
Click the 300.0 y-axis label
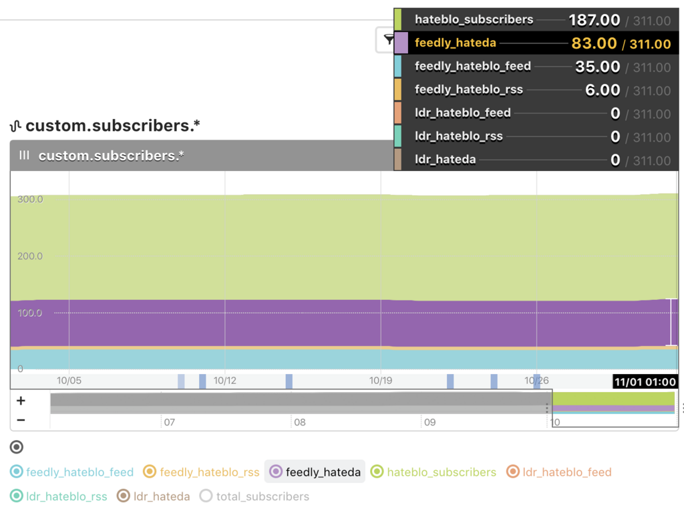[x=30, y=199]
